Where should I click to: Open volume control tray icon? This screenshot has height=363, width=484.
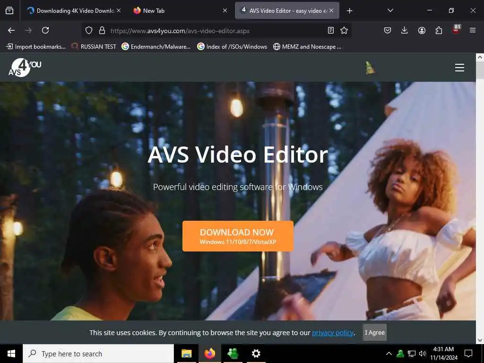pos(422,354)
